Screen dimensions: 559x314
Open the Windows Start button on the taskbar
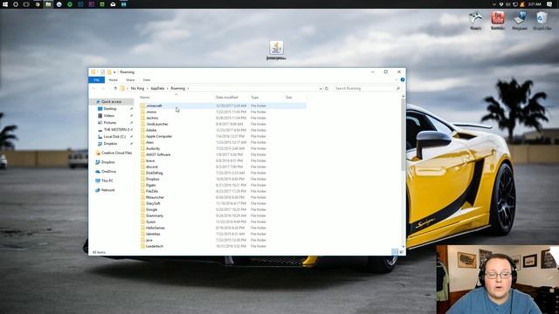5,4
